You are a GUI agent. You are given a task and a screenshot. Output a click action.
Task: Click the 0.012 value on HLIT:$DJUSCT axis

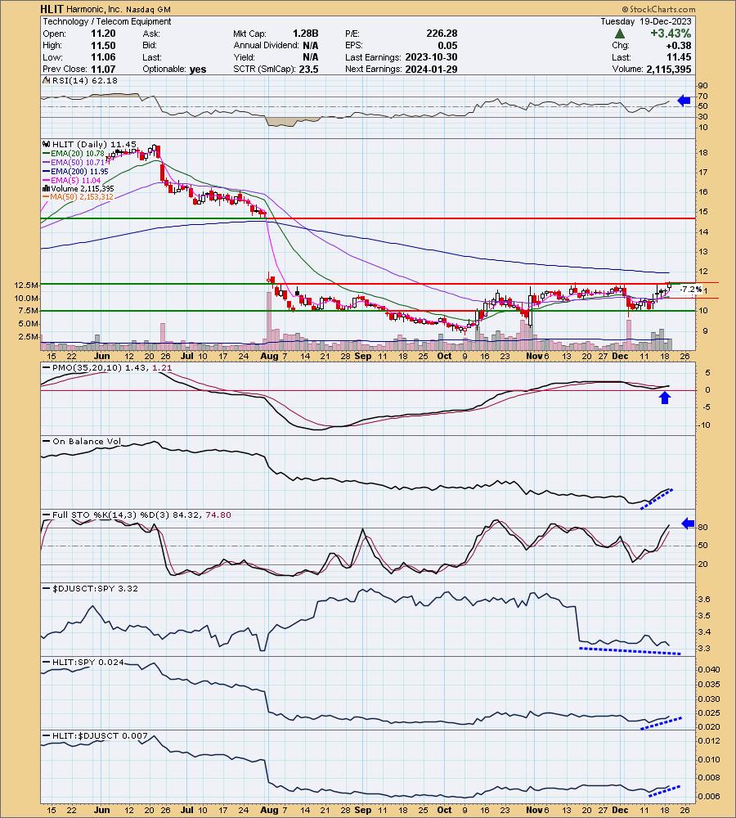709,741
